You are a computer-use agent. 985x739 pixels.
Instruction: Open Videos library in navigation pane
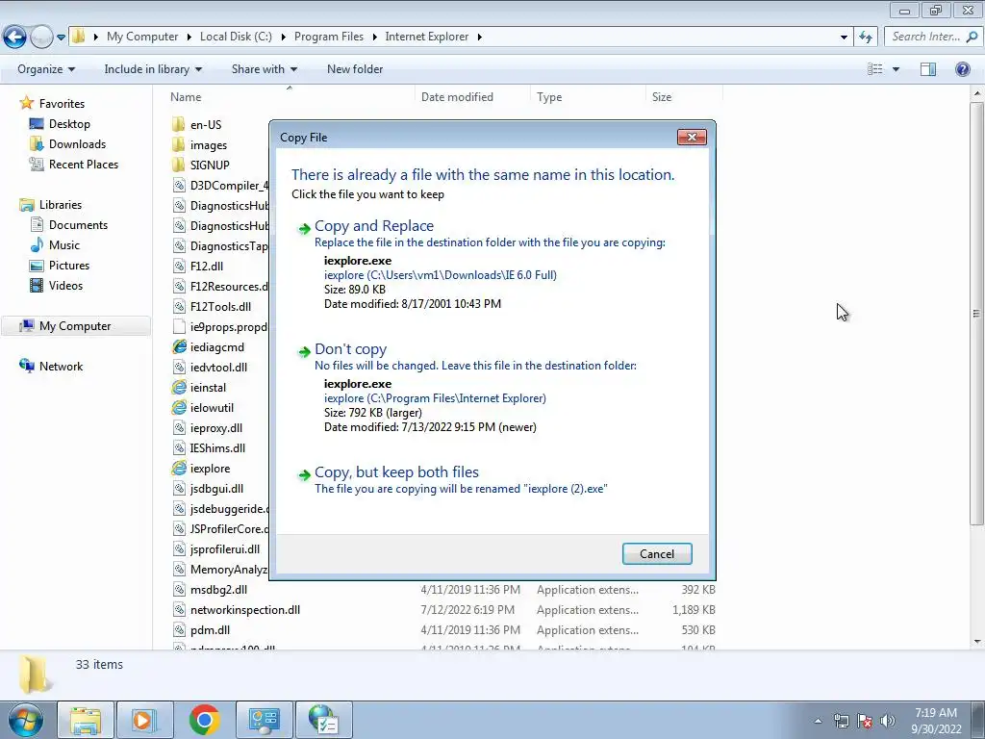tap(66, 285)
